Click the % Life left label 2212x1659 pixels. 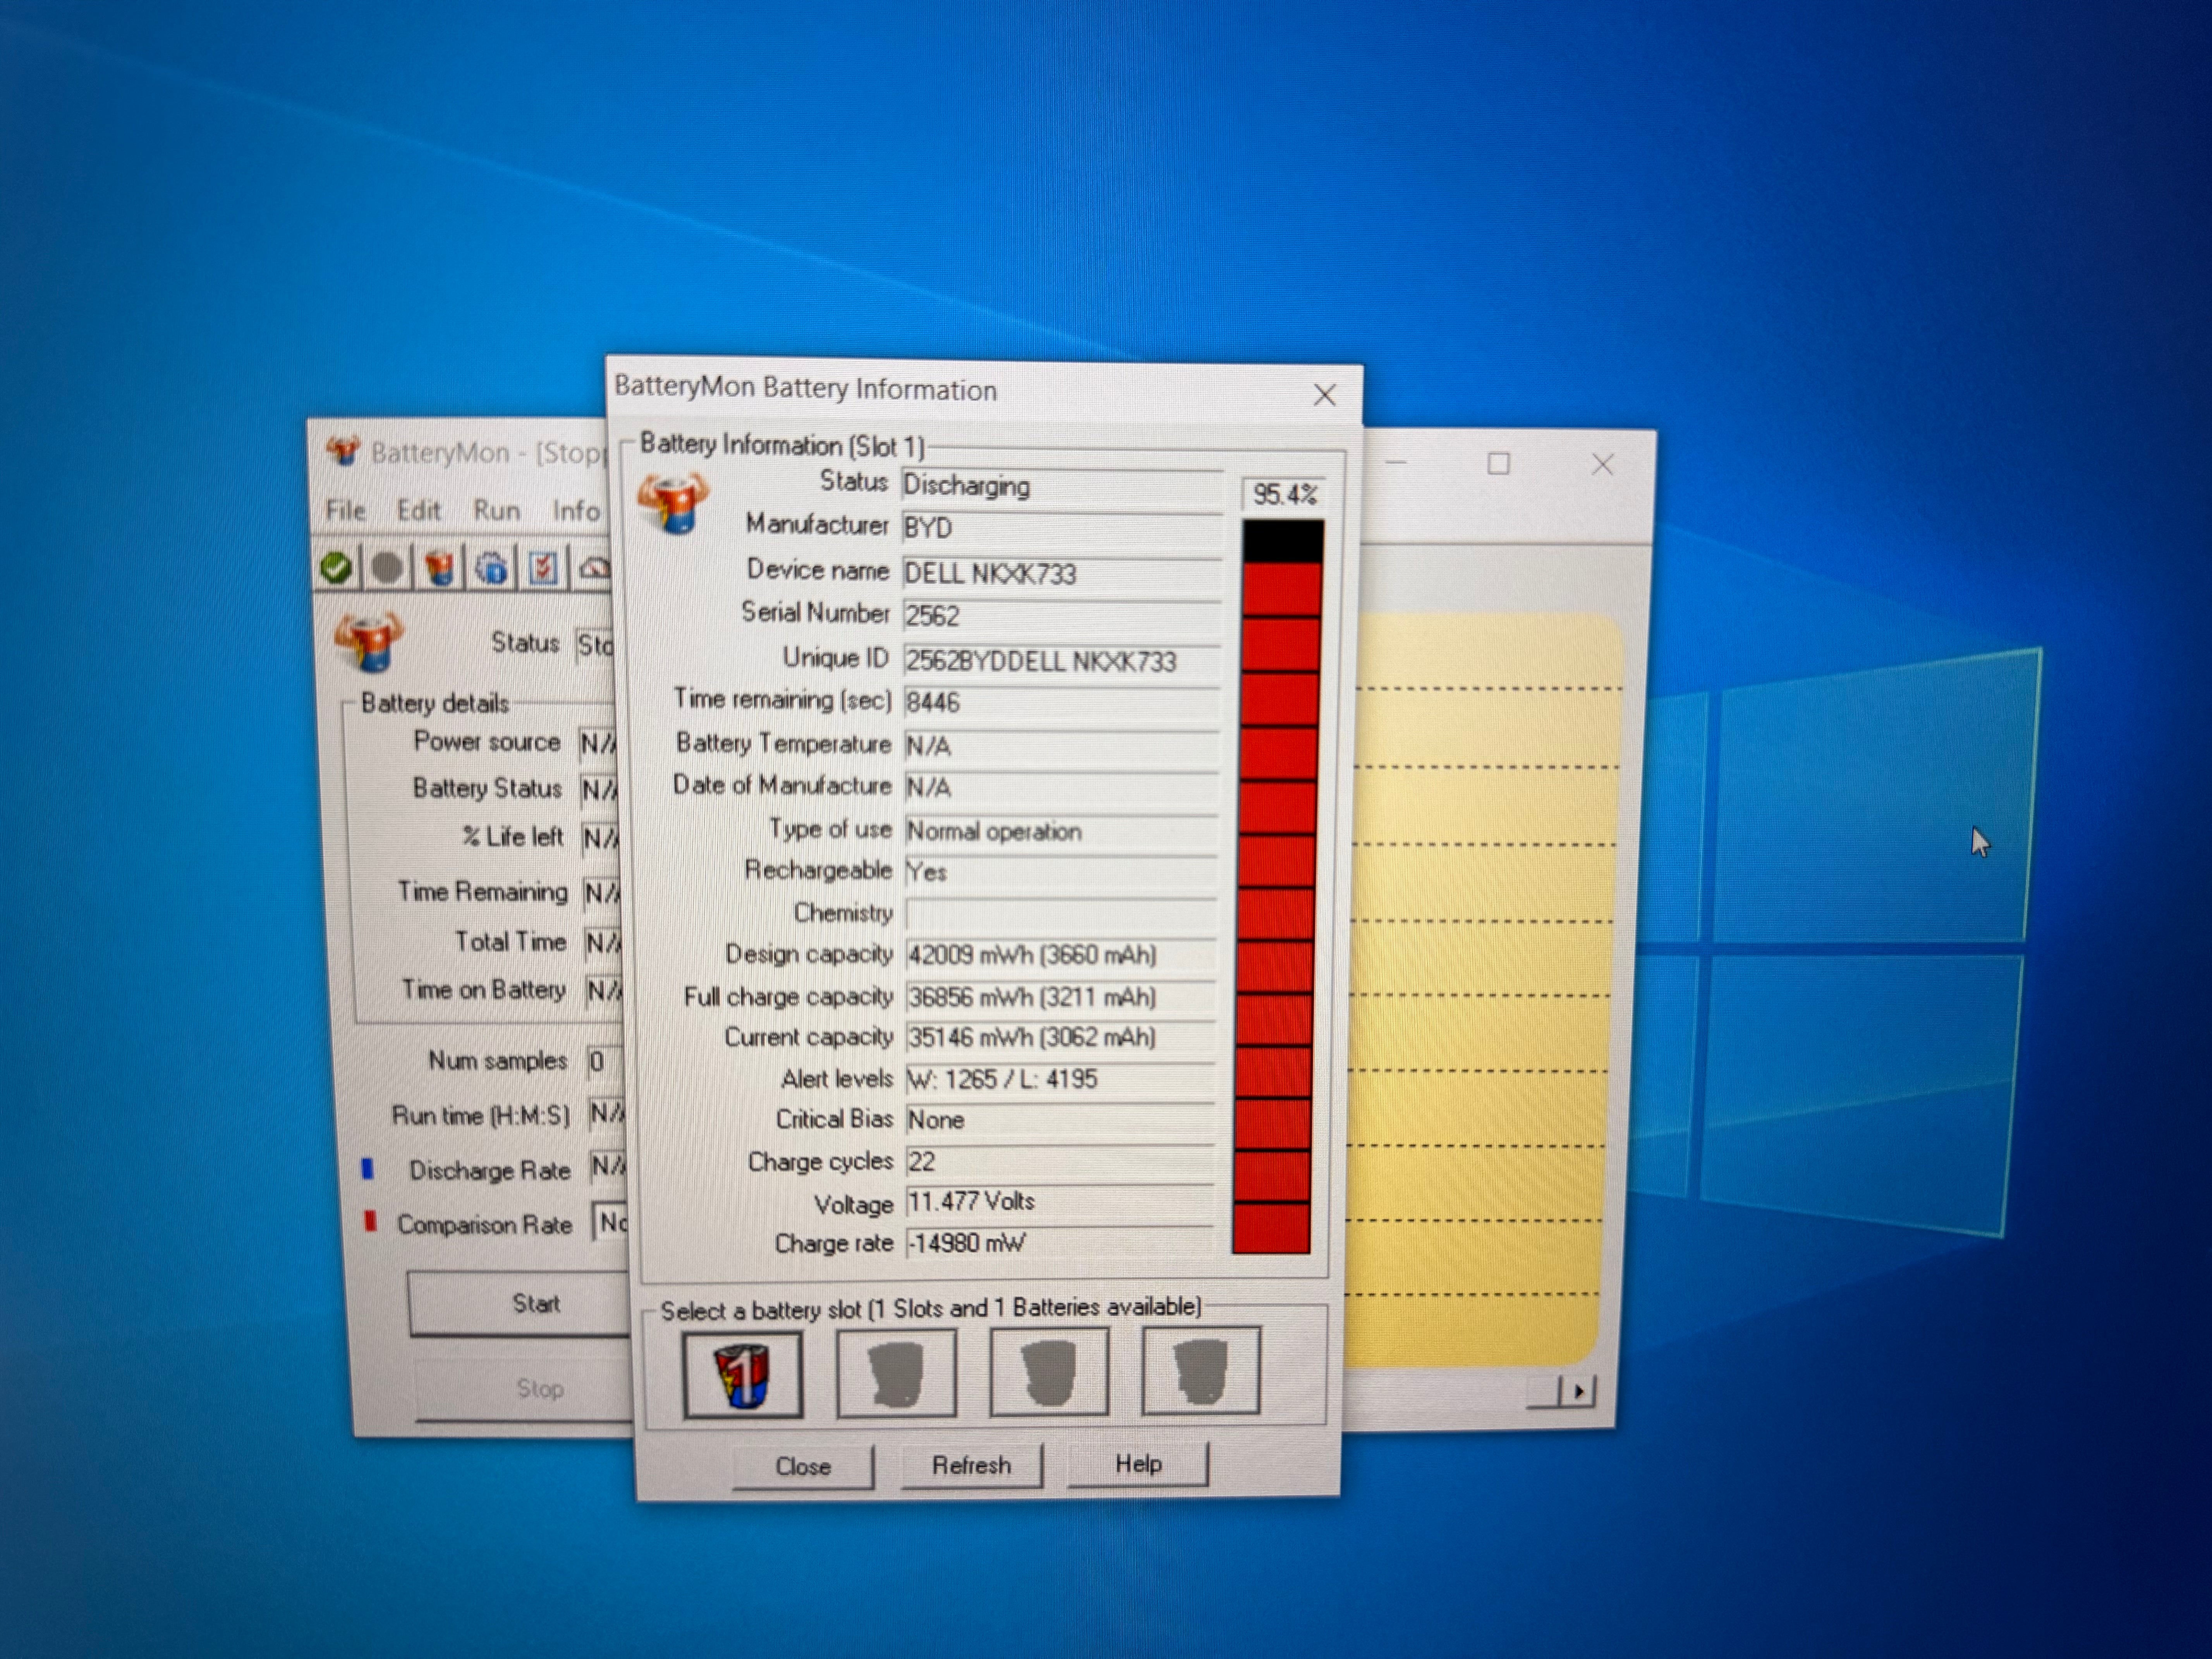pyautogui.click(x=513, y=837)
